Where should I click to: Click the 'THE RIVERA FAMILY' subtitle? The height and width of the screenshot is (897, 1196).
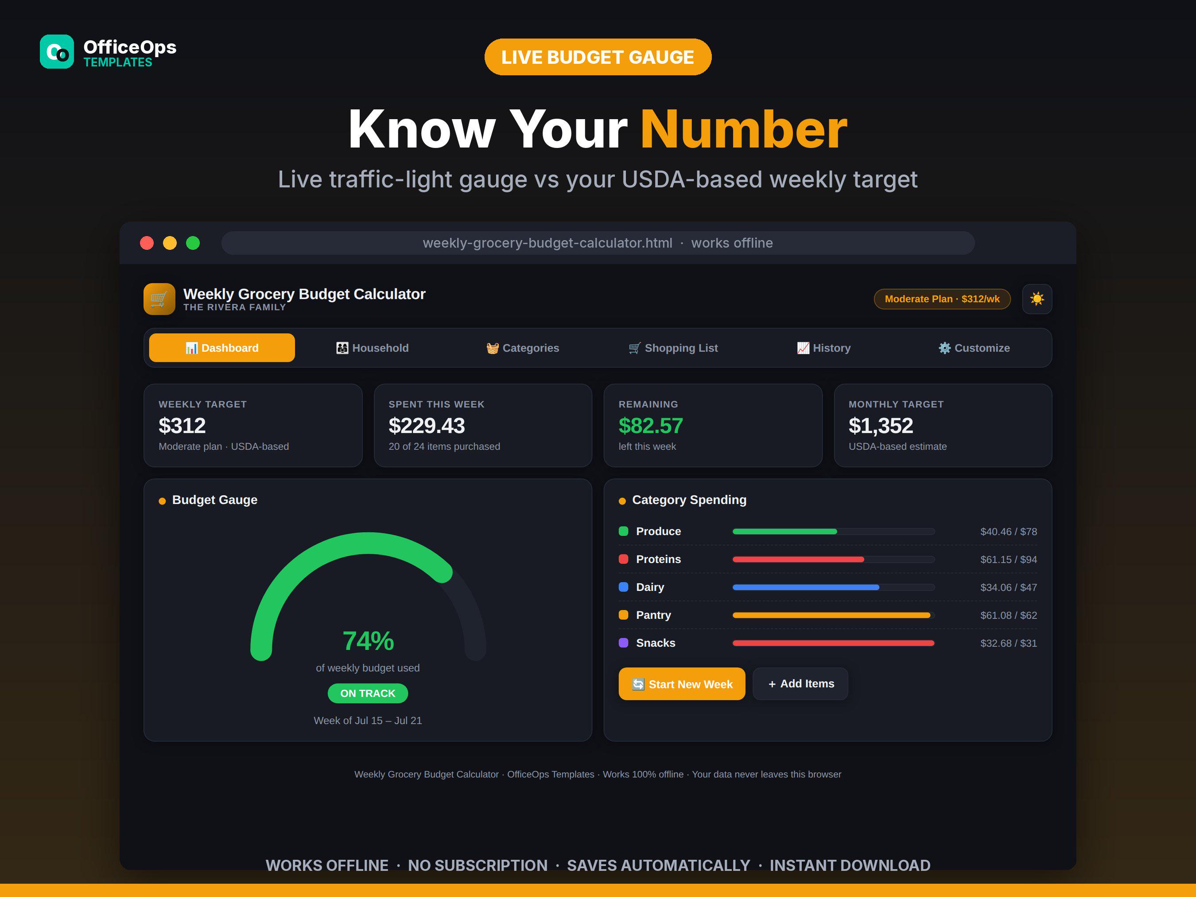pos(235,307)
